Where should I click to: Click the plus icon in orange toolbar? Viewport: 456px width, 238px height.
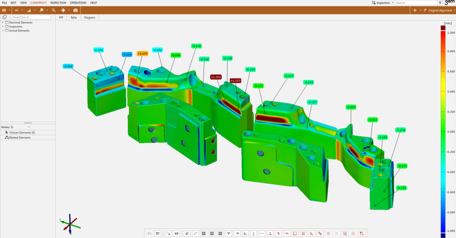point(415,10)
